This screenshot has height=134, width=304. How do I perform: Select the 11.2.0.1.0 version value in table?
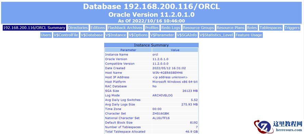(x=160, y=59)
